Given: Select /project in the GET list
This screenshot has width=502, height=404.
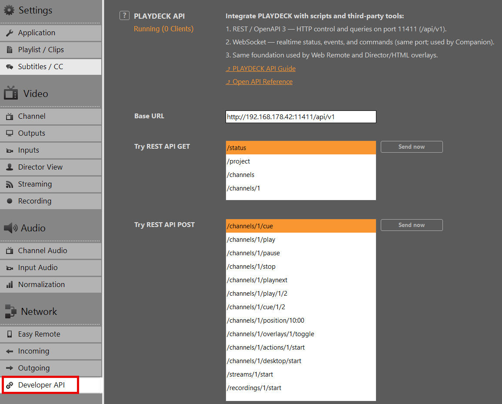Looking at the screenshot, I should click(301, 161).
